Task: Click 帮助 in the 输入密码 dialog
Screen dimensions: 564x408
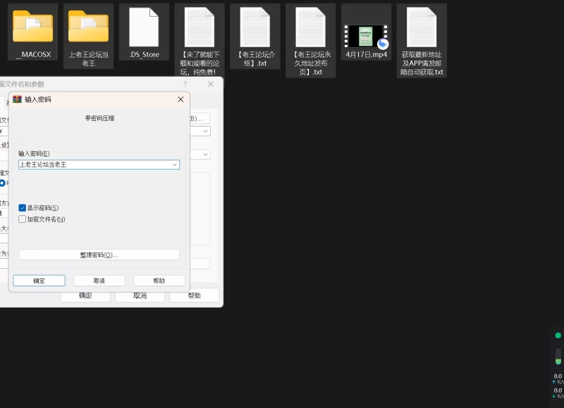Action: pyautogui.click(x=159, y=281)
